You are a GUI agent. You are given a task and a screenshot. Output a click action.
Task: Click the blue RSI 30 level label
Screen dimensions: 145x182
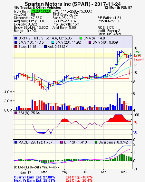(x=135, y=132)
